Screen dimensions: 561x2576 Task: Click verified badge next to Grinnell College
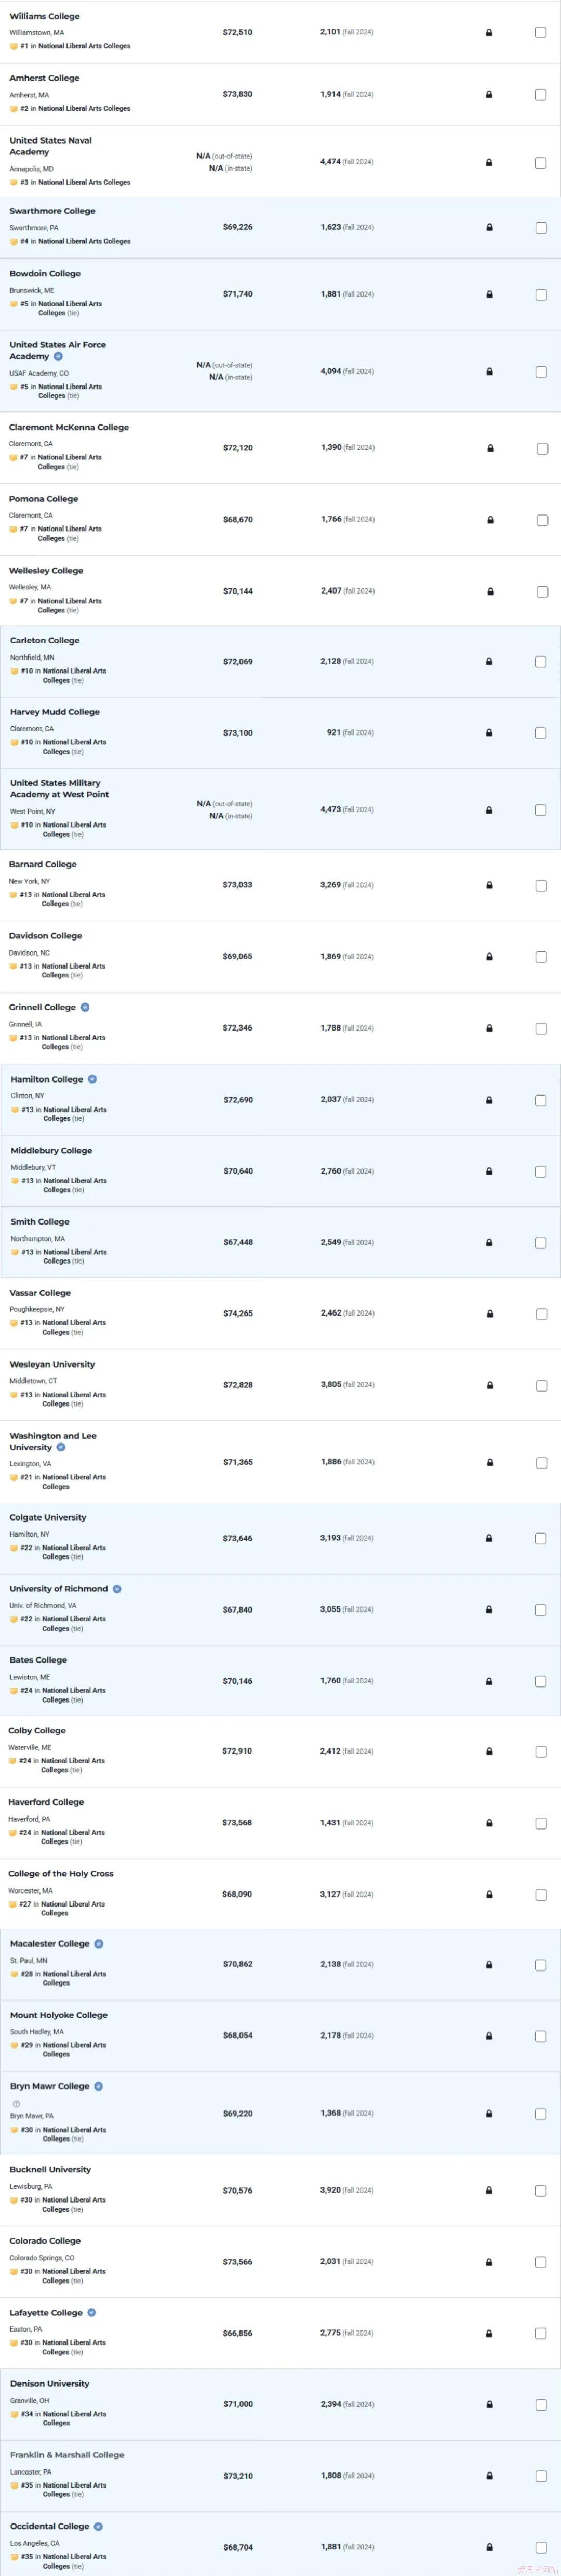pyautogui.click(x=85, y=1007)
